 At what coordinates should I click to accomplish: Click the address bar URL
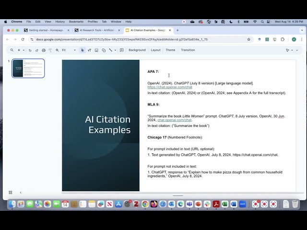(x=122, y=39)
